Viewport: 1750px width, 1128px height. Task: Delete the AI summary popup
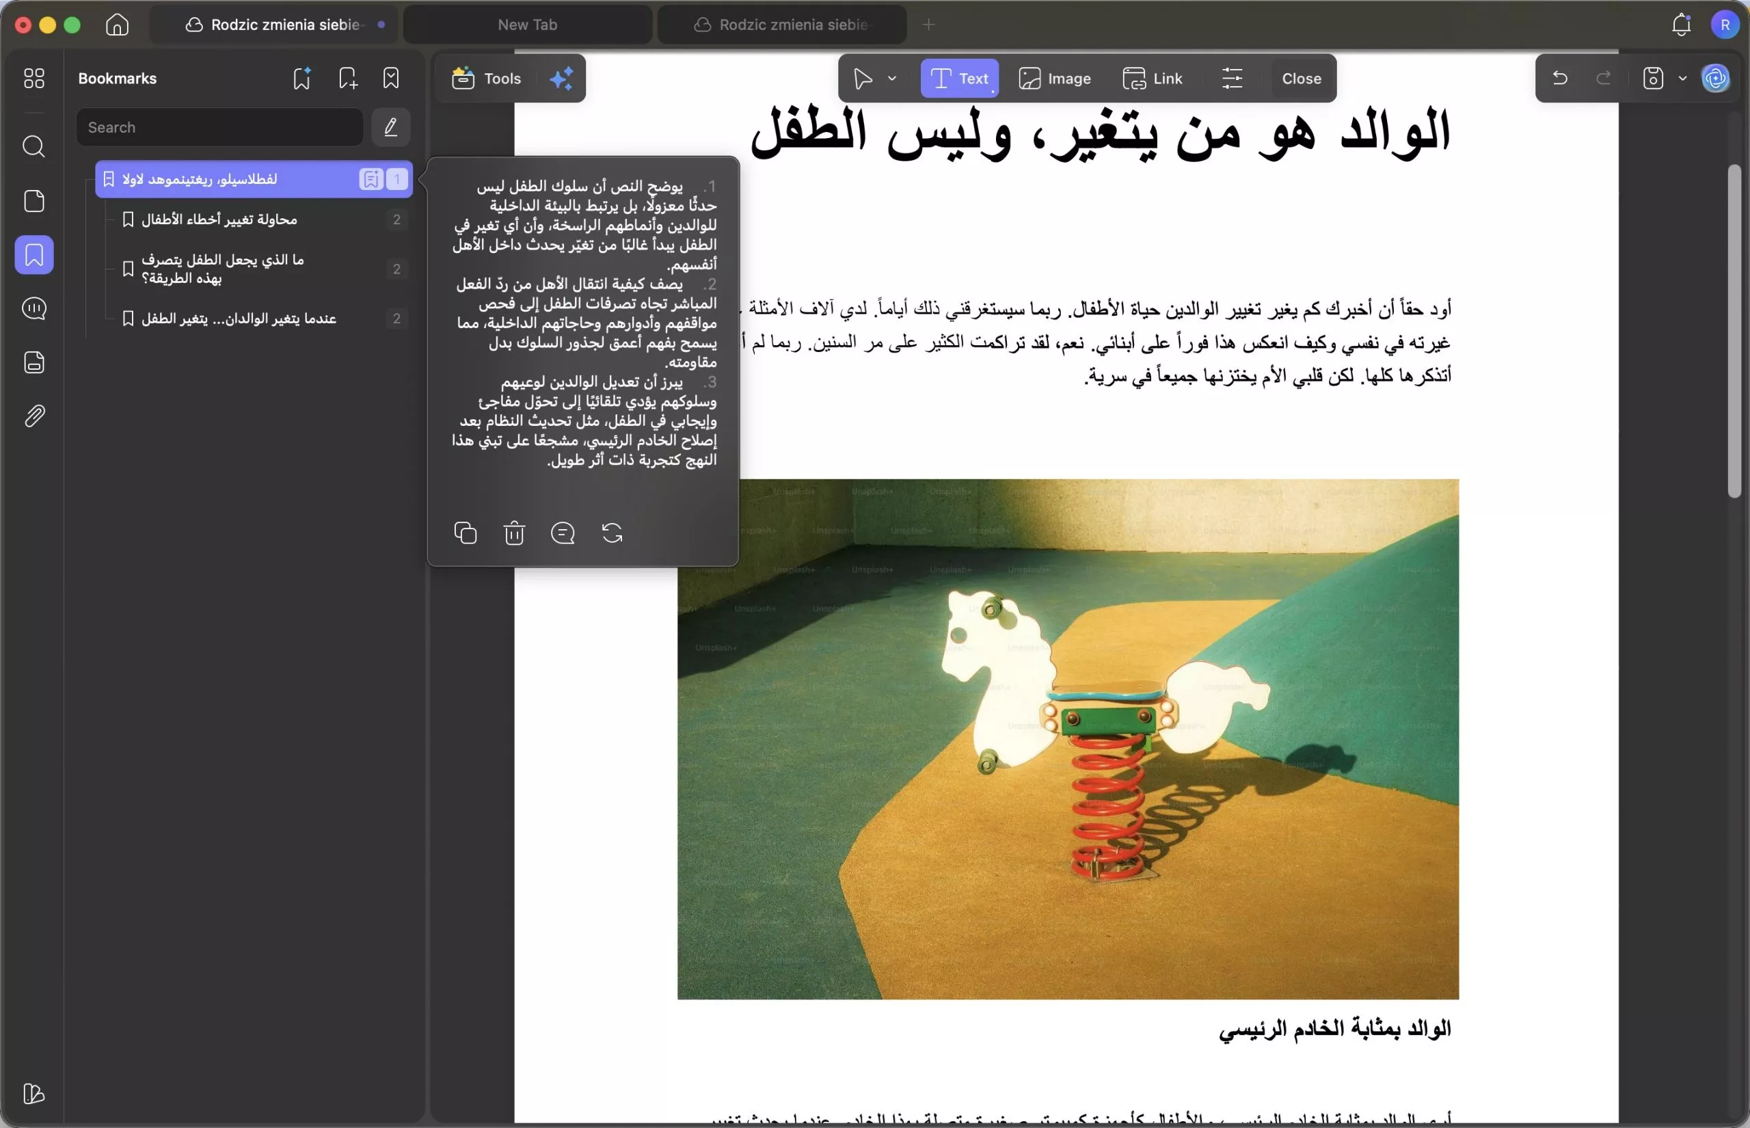coord(514,533)
